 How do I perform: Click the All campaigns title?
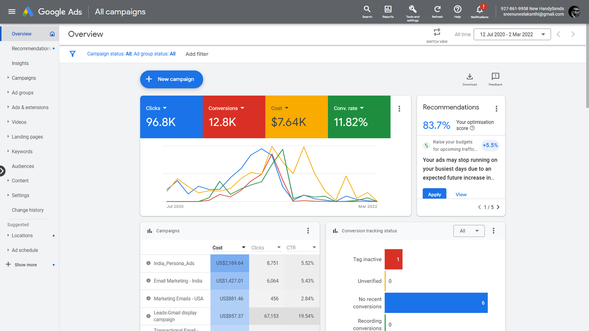[x=120, y=12]
